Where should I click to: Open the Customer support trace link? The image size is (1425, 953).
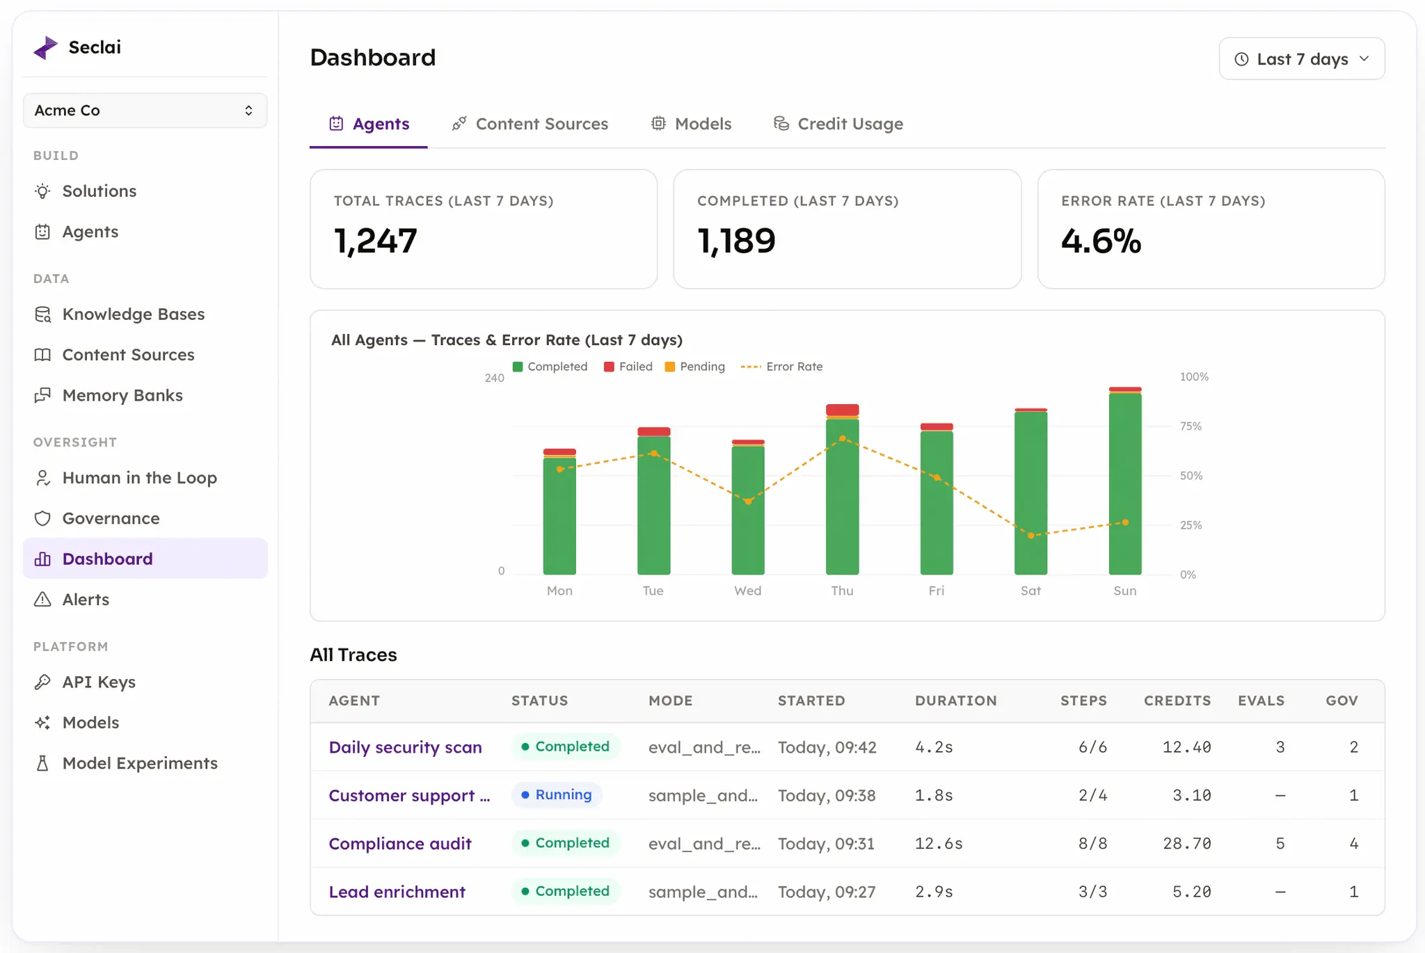(x=409, y=795)
